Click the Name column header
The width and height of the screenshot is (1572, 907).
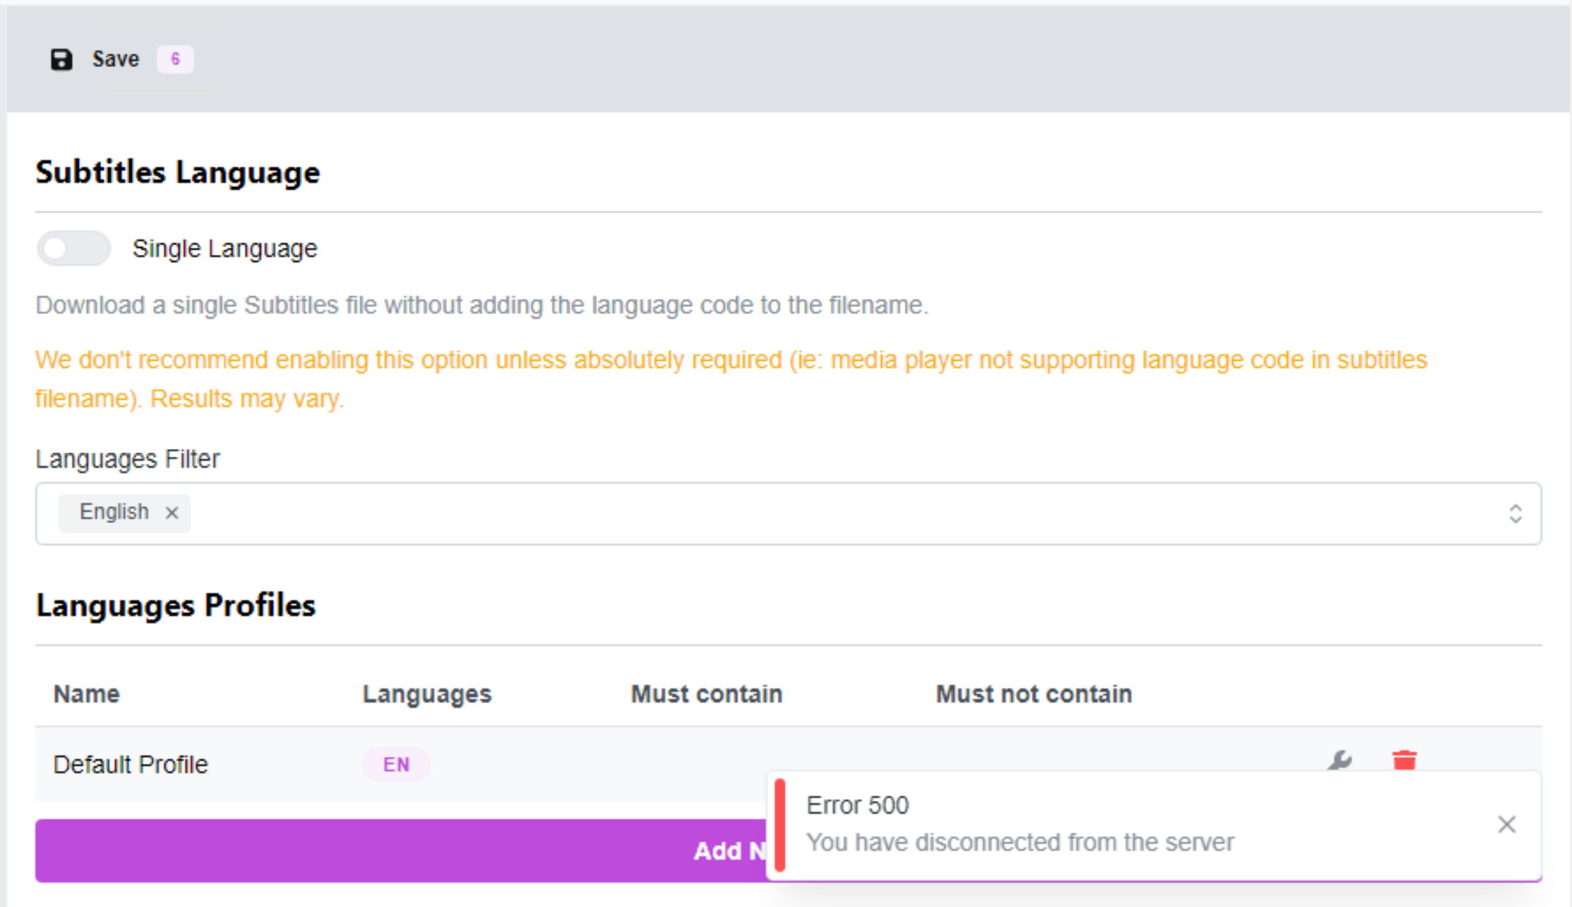point(85,694)
